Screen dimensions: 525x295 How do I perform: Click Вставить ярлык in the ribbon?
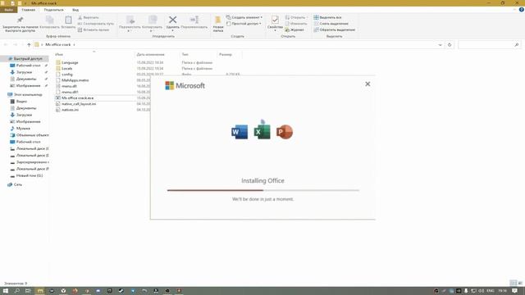(x=94, y=29)
